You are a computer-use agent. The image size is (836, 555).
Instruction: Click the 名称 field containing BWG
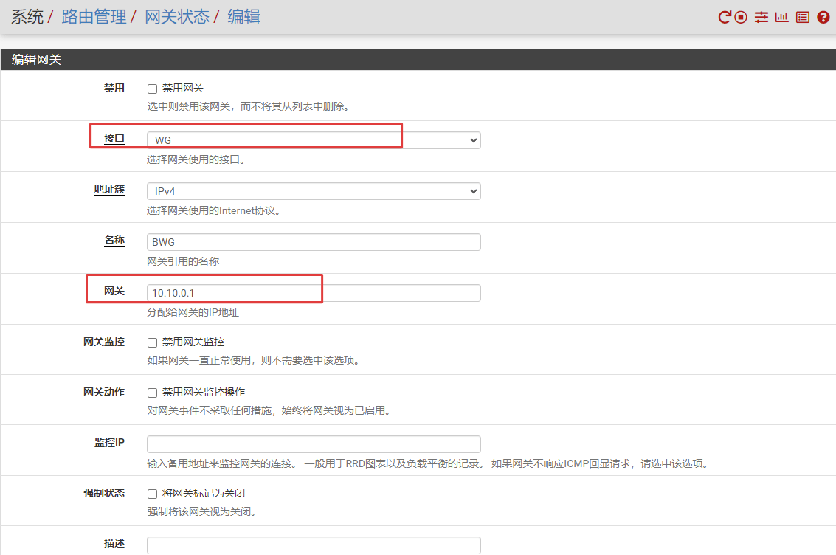coord(314,242)
